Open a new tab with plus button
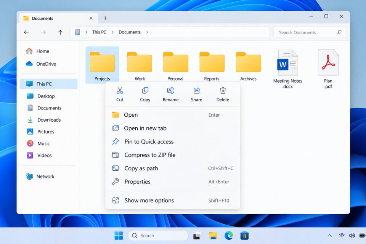 coord(106,18)
